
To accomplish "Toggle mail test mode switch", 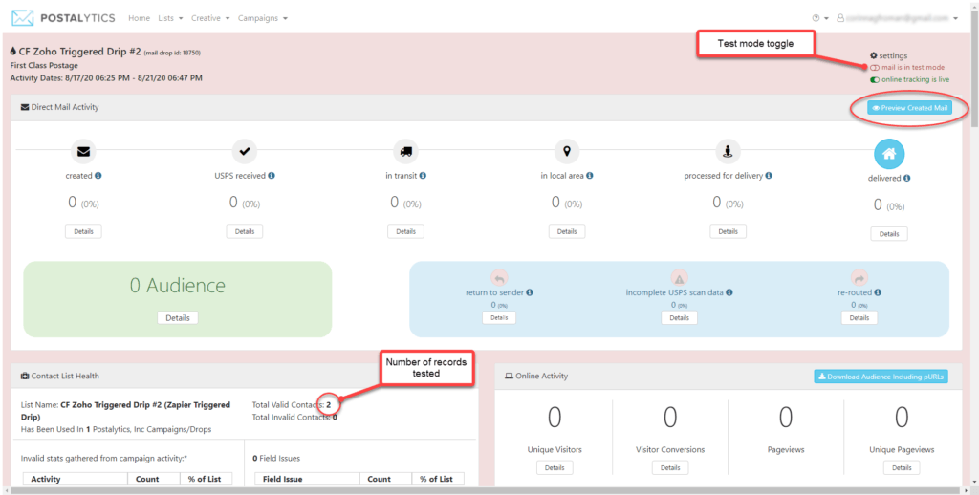I will click(x=875, y=68).
